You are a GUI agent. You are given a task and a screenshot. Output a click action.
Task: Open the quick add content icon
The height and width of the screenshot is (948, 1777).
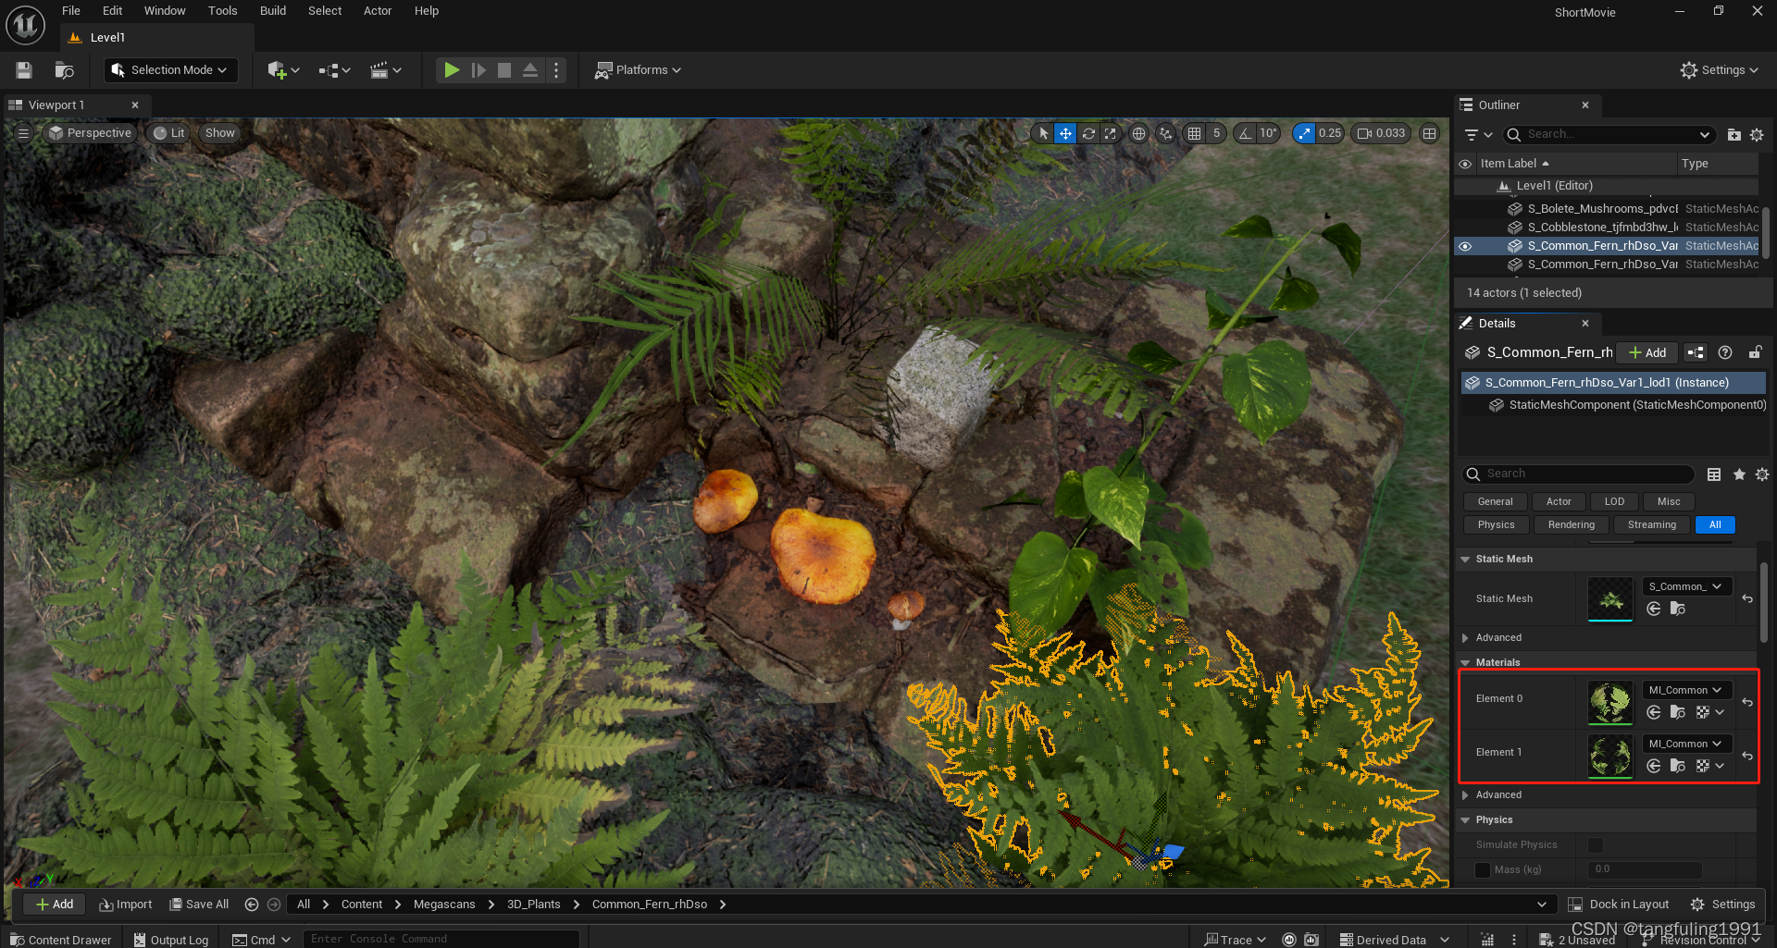coord(283,70)
